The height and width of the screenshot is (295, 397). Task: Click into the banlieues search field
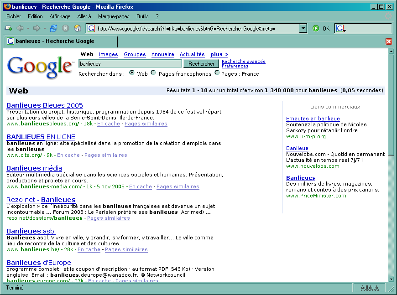[x=130, y=64]
